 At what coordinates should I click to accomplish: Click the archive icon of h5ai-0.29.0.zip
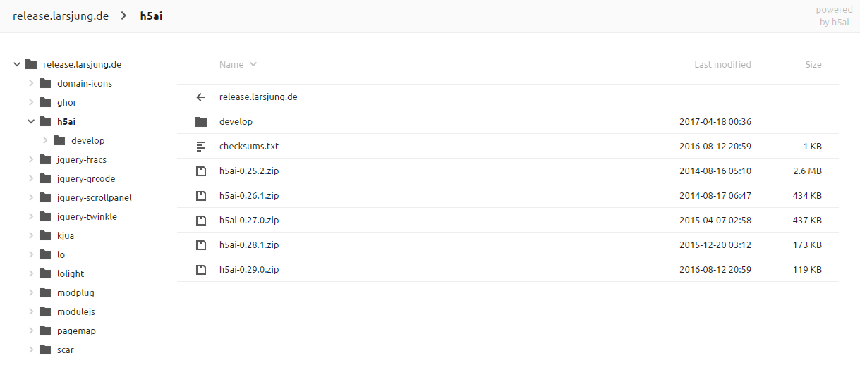click(x=201, y=270)
